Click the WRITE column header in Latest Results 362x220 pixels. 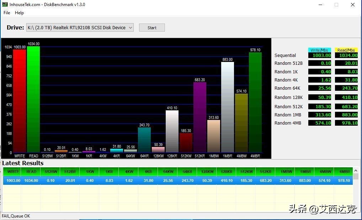coord(13,172)
